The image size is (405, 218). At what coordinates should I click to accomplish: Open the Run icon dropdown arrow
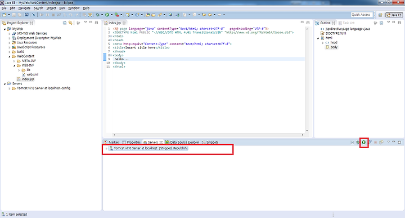click(x=111, y=15)
